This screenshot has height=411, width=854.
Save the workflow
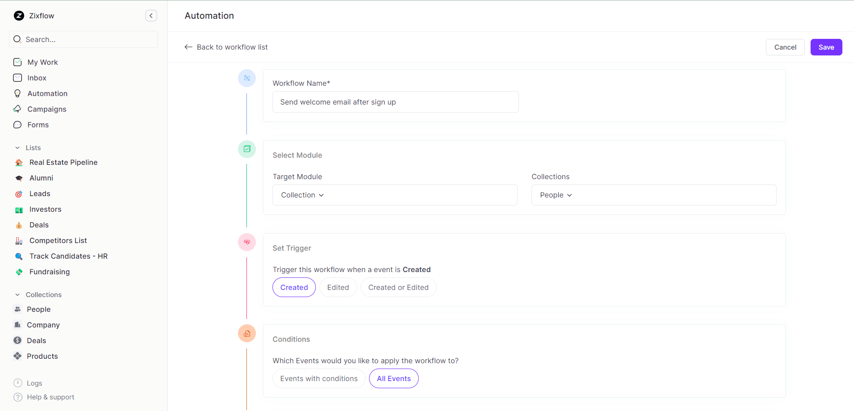(x=826, y=47)
